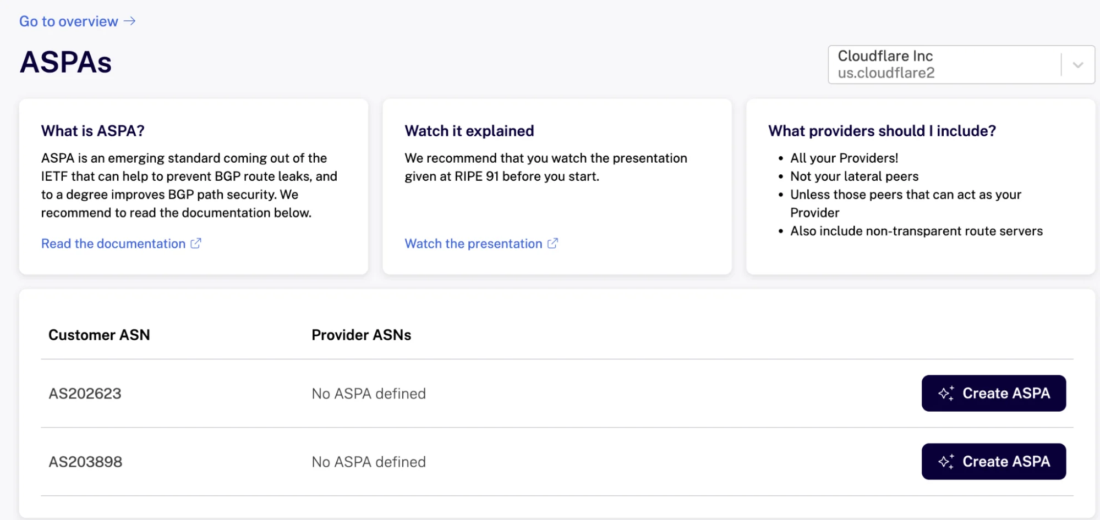
Task: Click the sparkle icon on AS202623's Create ASPA button
Action: [x=946, y=393]
